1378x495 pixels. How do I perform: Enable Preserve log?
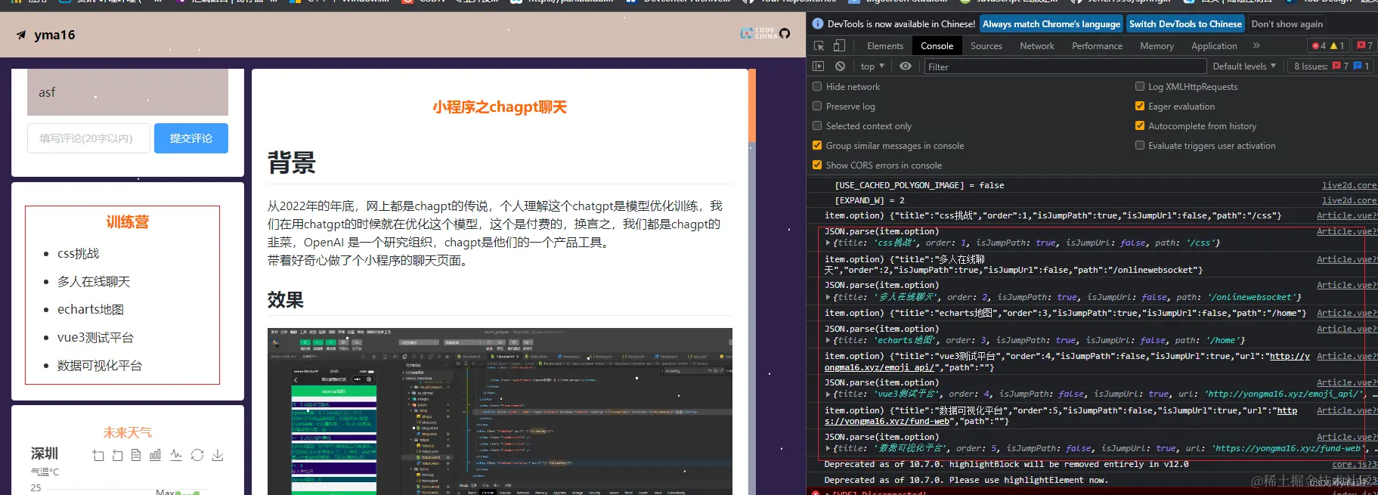coord(817,107)
